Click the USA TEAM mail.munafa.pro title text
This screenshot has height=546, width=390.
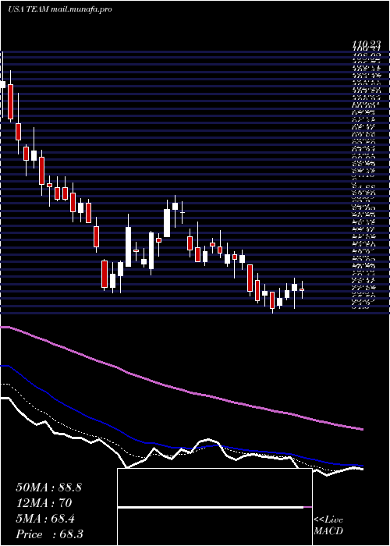pyautogui.click(x=60, y=9)
